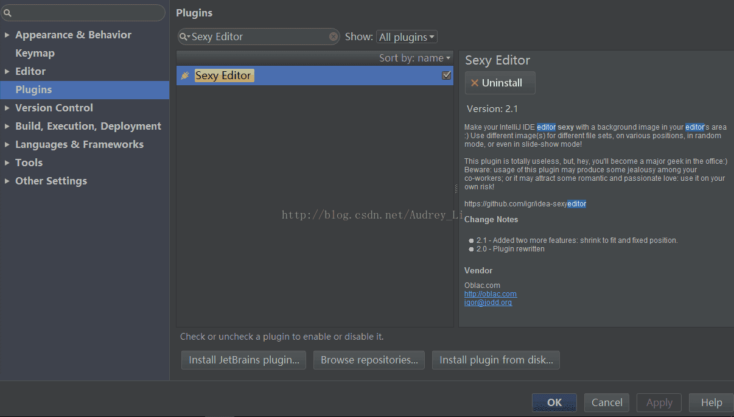Open Help for this dialog

[x=711, y=402]
